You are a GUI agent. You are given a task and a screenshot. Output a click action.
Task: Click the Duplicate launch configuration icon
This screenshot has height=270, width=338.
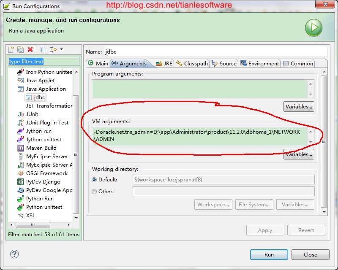coord(20,49)
